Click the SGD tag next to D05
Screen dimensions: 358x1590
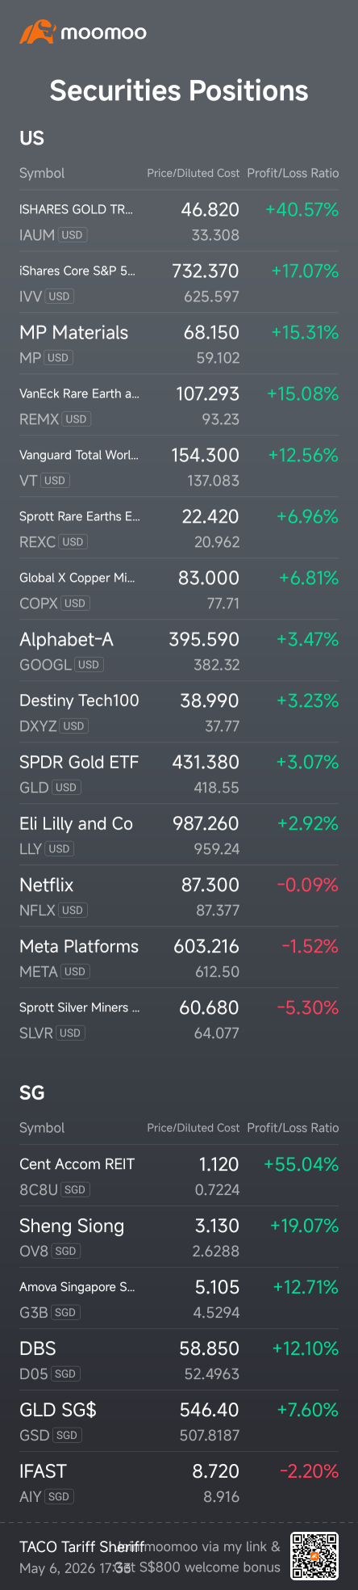click(65, 1374)
